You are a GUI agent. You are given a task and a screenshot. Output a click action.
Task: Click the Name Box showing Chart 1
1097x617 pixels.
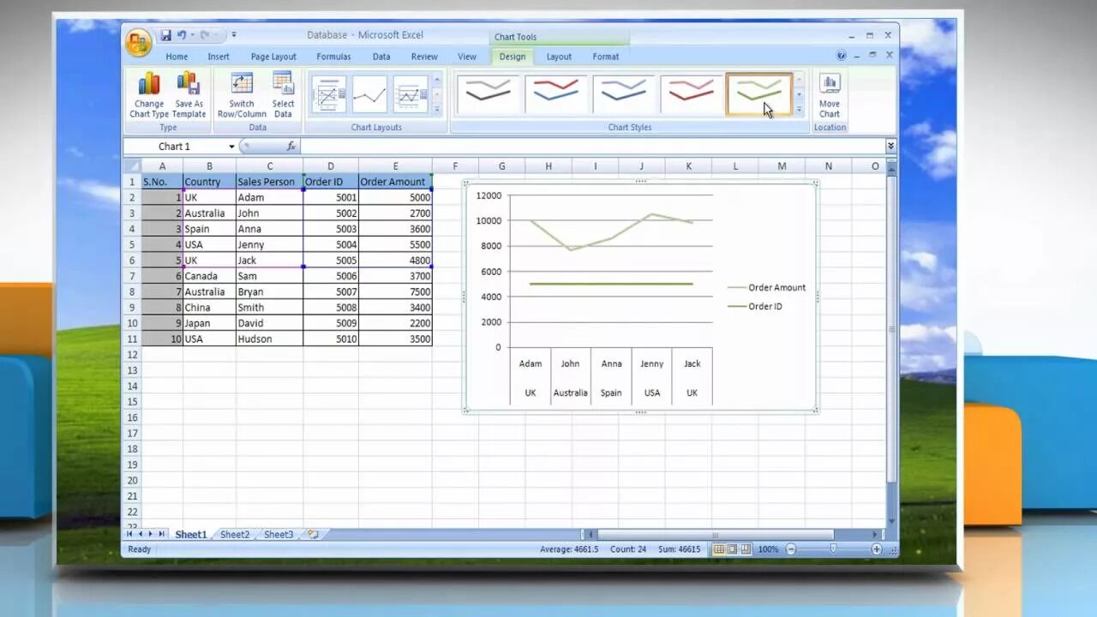click(175, 147)
